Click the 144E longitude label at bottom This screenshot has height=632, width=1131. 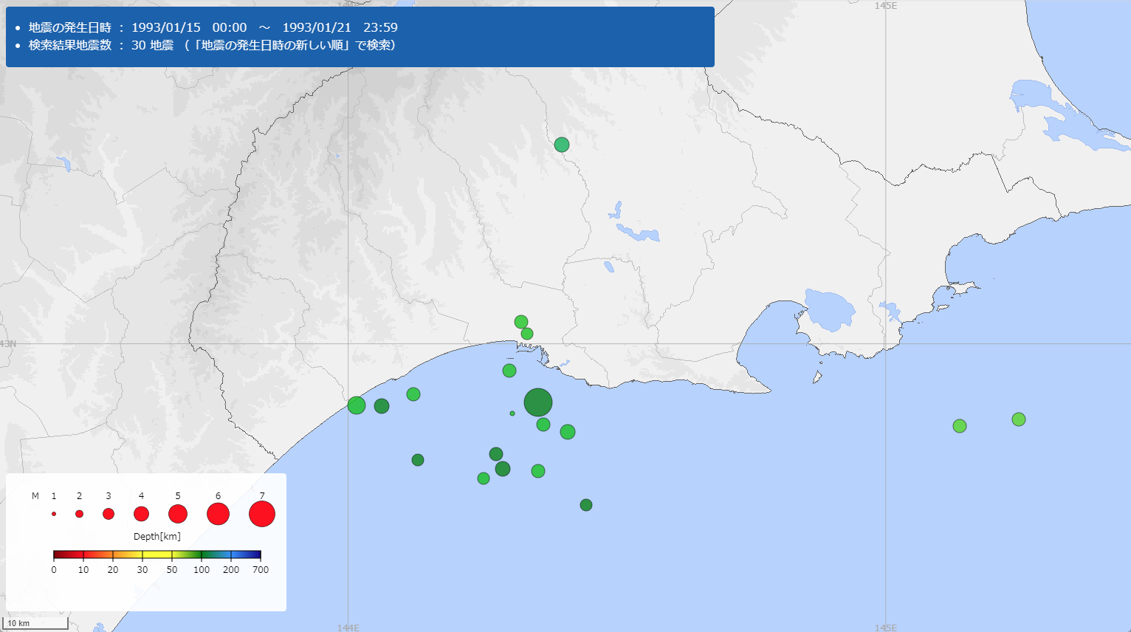point(348,628)
